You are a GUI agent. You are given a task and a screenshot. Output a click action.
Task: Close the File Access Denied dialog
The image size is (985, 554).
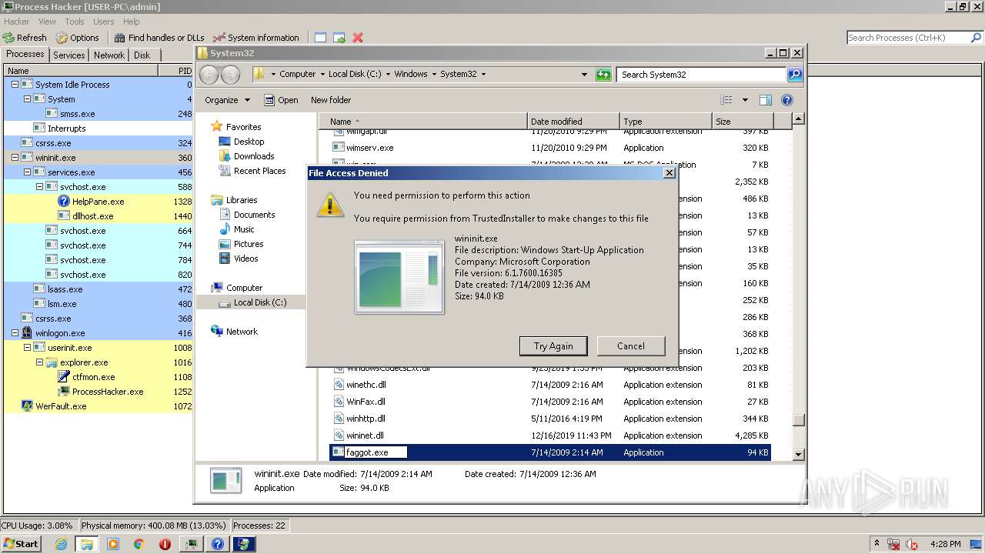point(669,173)
